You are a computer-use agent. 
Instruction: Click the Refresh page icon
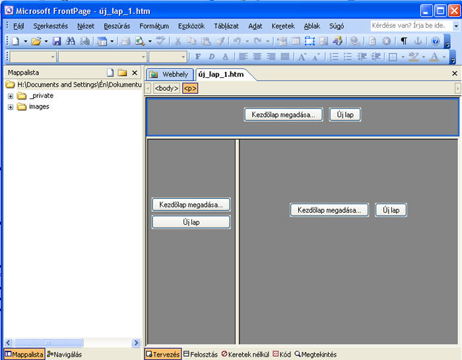(372, 41)
